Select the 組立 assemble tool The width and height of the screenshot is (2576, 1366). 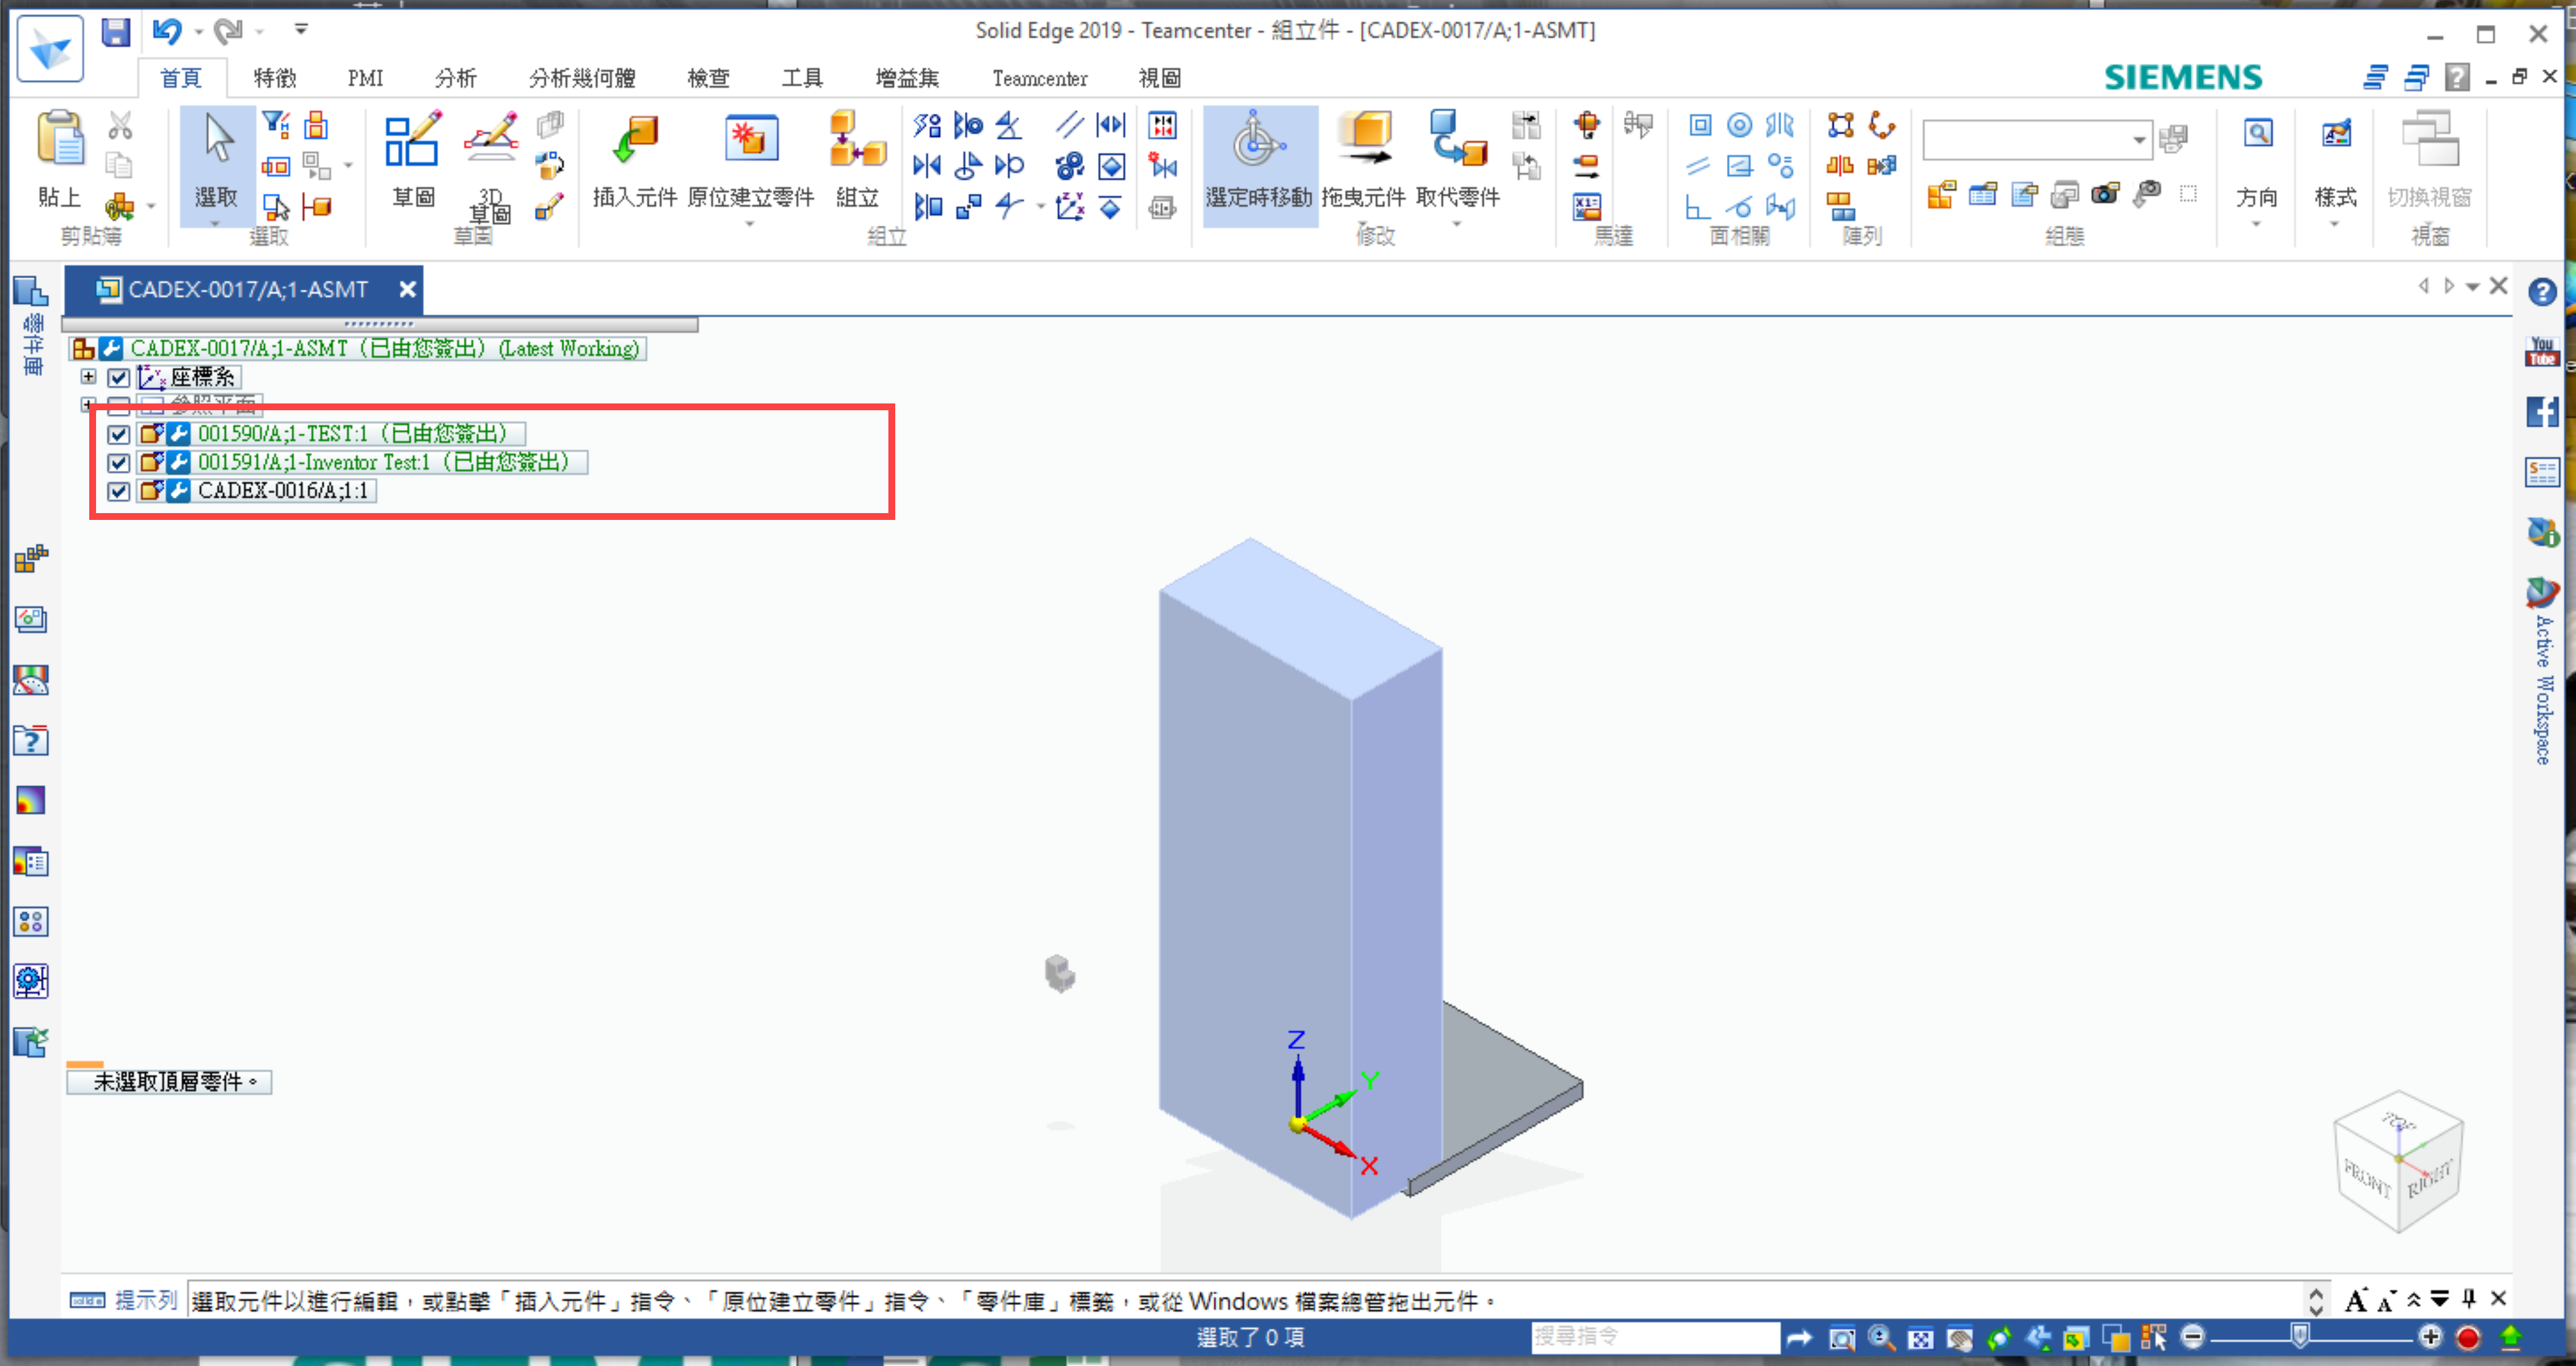pos(857,160)
